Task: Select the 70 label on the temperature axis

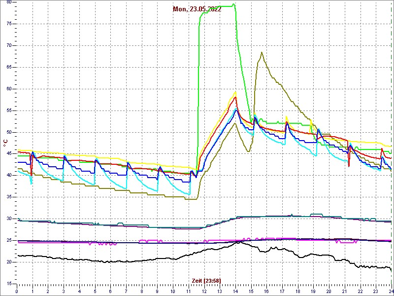Action: (x=9, y=45)
